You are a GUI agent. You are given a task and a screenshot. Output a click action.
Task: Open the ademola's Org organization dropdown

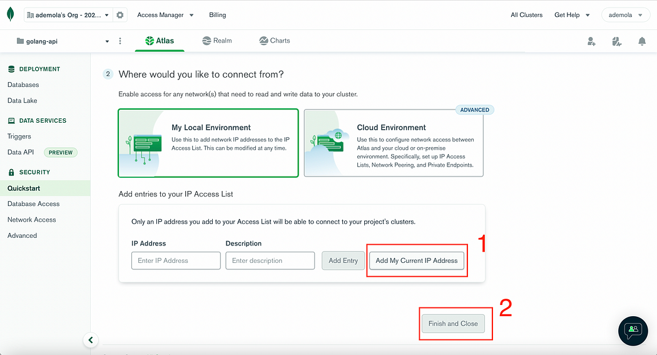(68, 15)
